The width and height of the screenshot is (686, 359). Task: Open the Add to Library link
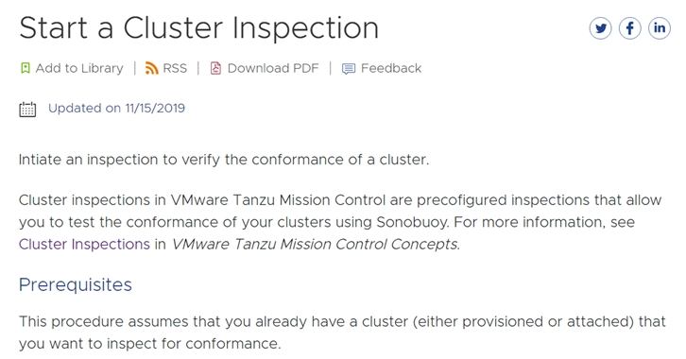pyautogui.click(x=79, y=68)
